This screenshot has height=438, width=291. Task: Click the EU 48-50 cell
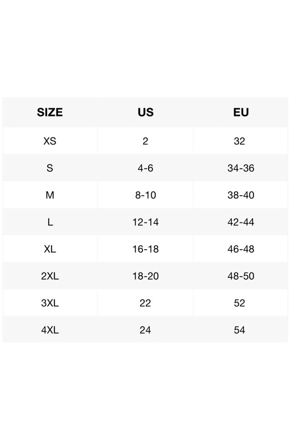[x=241, y=276]
